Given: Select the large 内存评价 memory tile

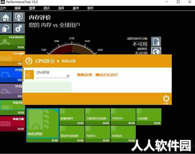Looking at the screenshot, I should 43,123.
